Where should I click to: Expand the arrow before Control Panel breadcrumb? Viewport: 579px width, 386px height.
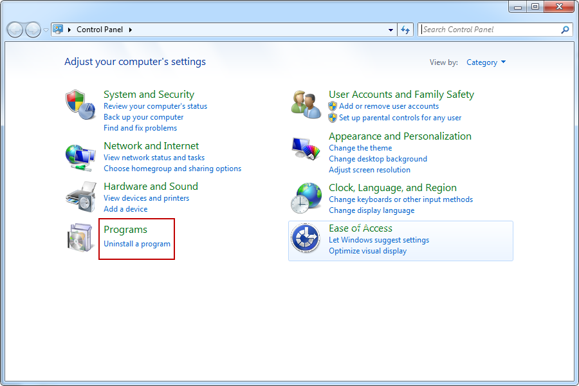point(69,30)
